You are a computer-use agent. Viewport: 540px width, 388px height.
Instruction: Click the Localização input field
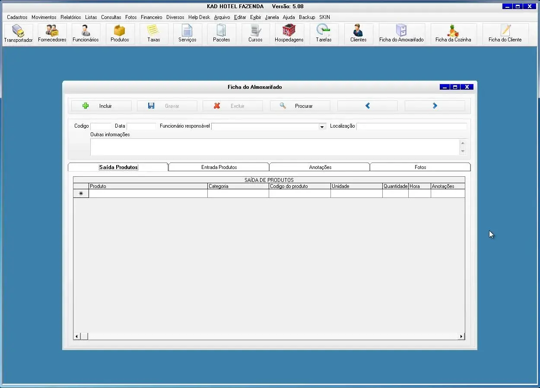(x=411, y=126)
